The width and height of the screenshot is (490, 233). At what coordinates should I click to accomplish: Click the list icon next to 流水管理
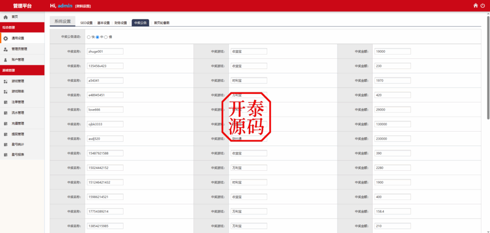[x=5, y=113]
